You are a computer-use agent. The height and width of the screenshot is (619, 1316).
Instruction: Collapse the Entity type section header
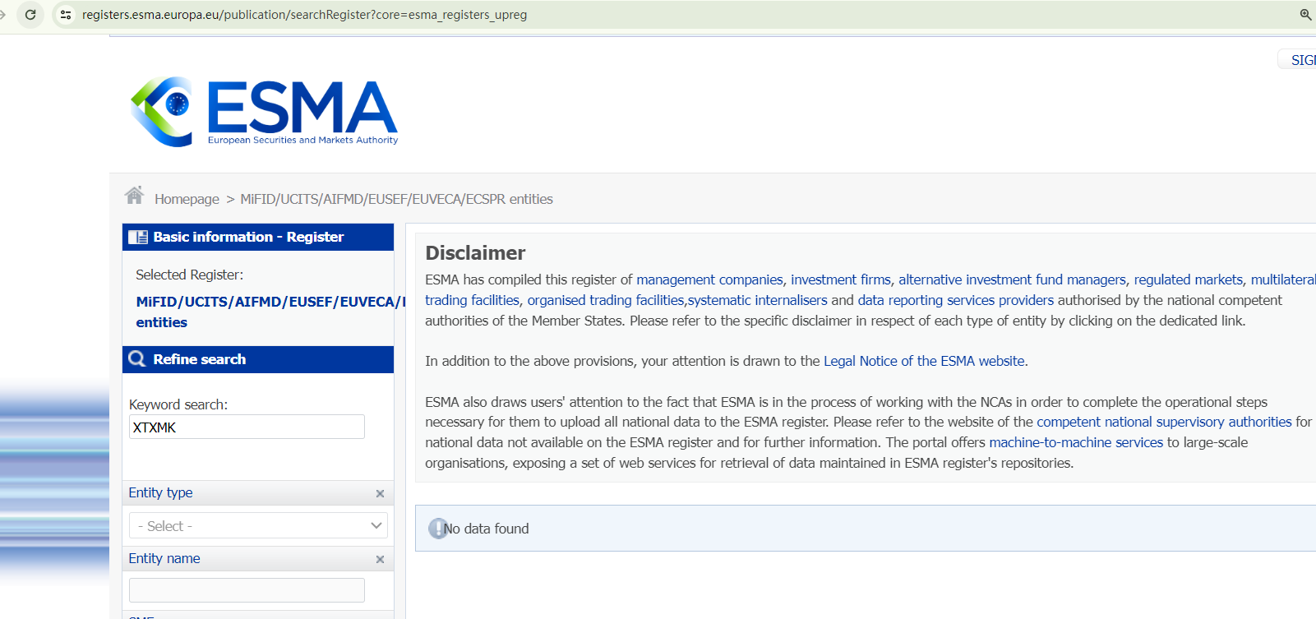(161, 492)
